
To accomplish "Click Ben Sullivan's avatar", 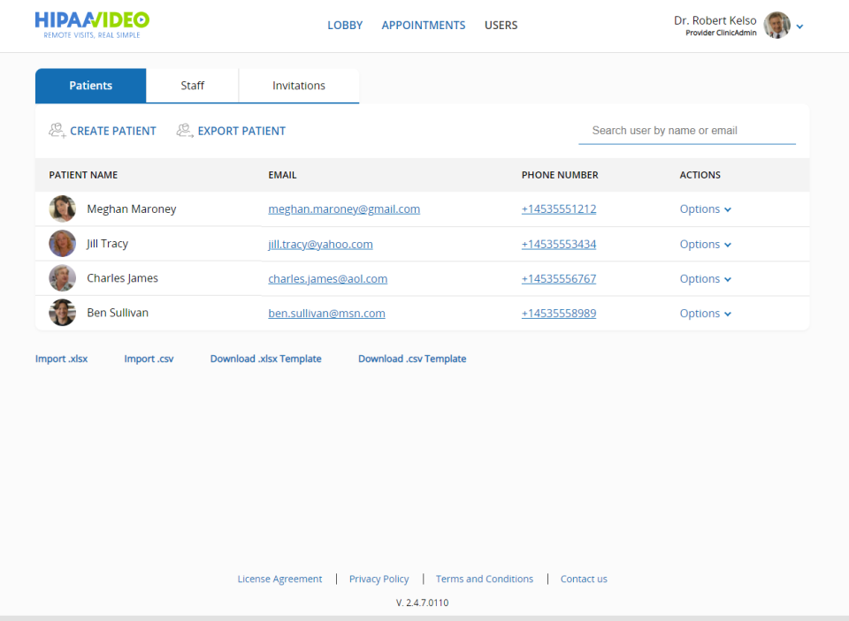I will [62, 313].
